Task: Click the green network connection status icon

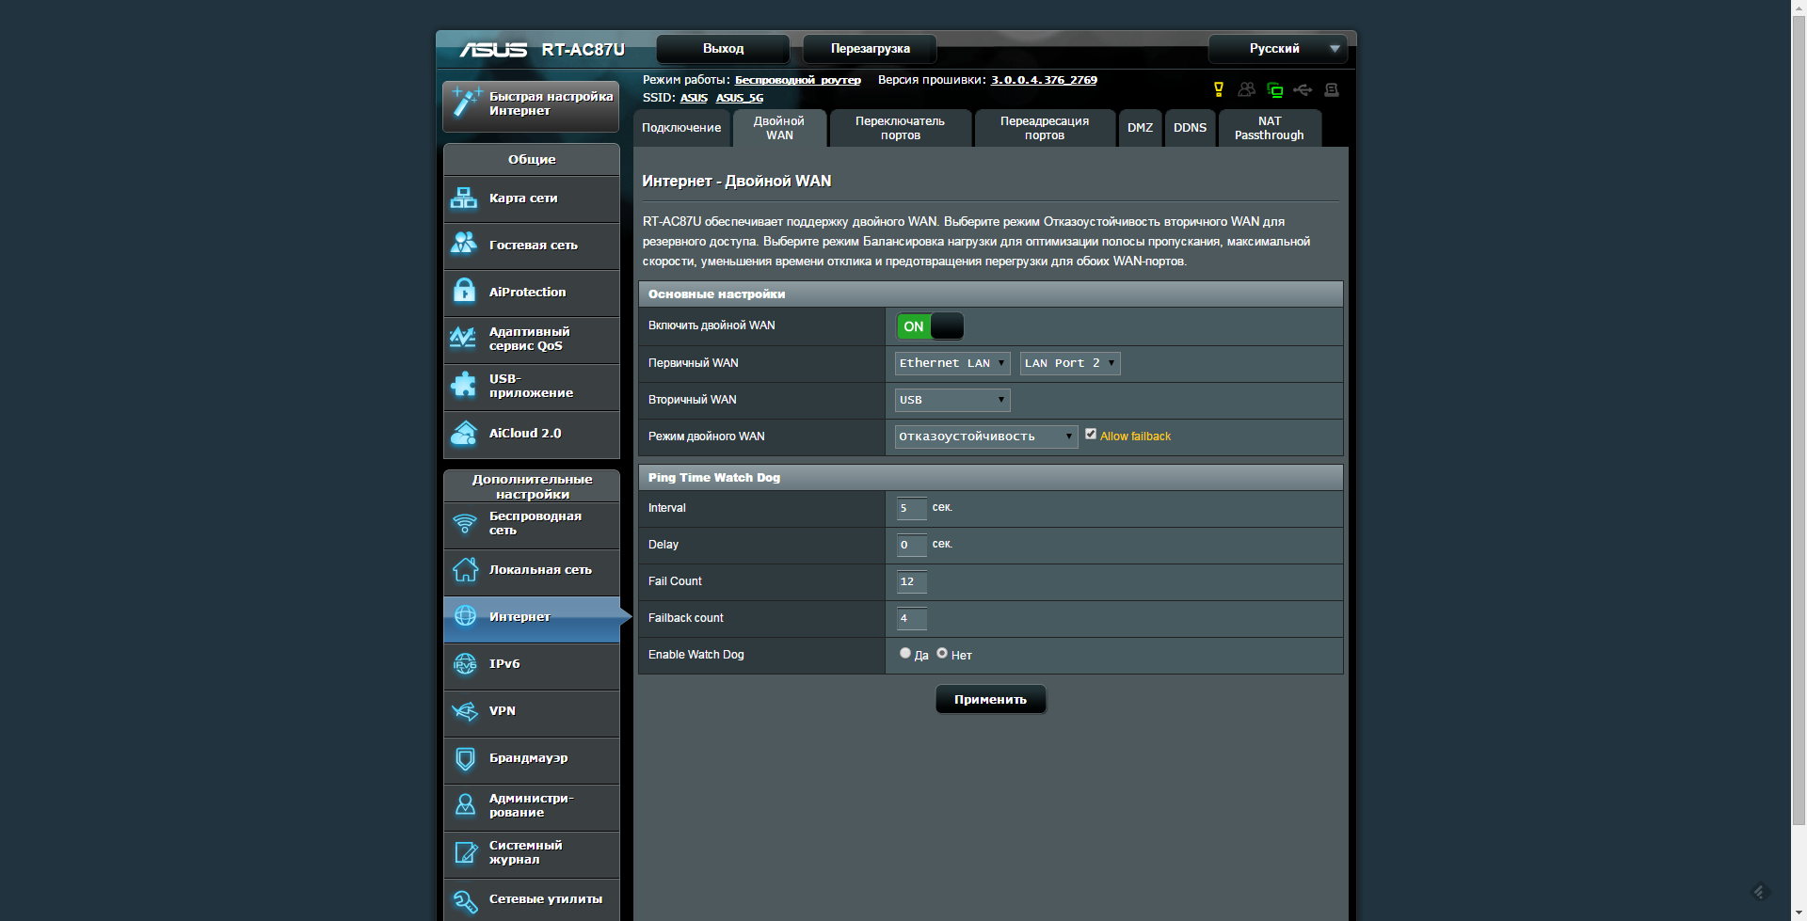Action: (x=1275, y=90)
